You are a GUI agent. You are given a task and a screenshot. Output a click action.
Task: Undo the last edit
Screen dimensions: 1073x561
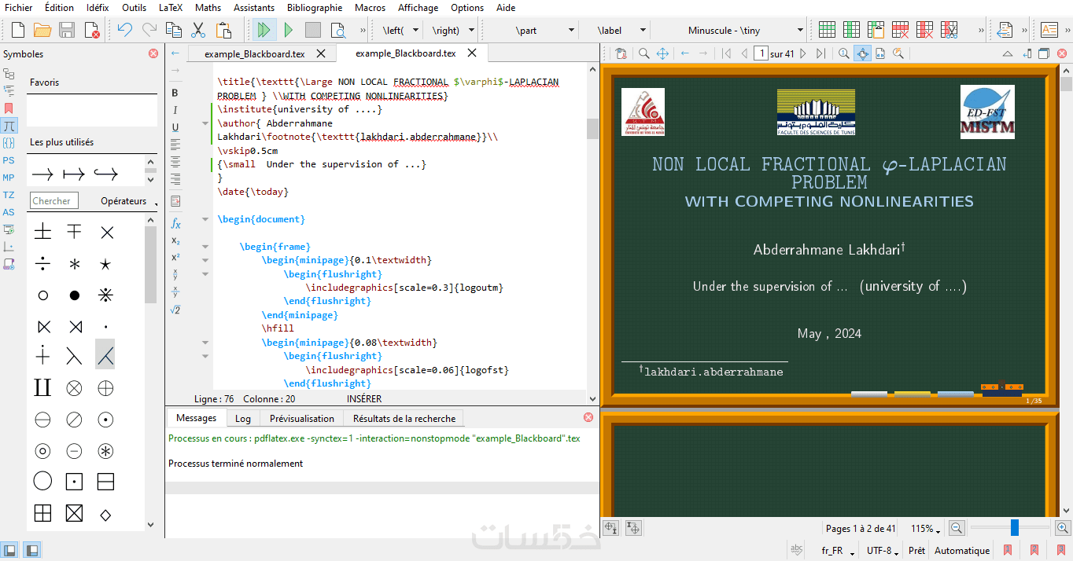click(x=124, y=31)
